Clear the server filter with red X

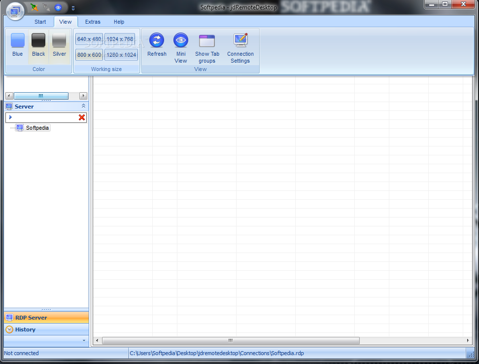[82, 117]
